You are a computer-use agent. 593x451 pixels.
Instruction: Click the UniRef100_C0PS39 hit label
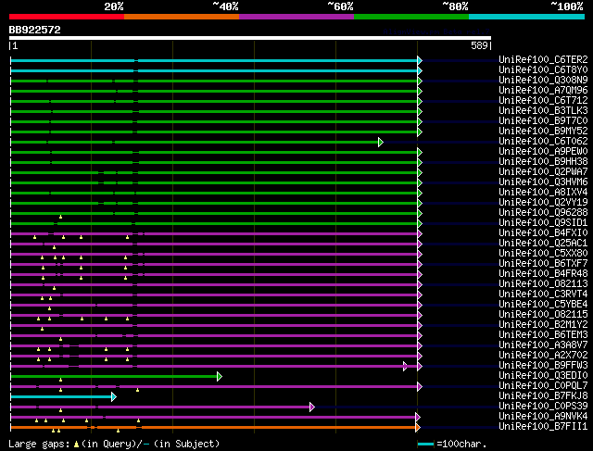tap(542, 406)
